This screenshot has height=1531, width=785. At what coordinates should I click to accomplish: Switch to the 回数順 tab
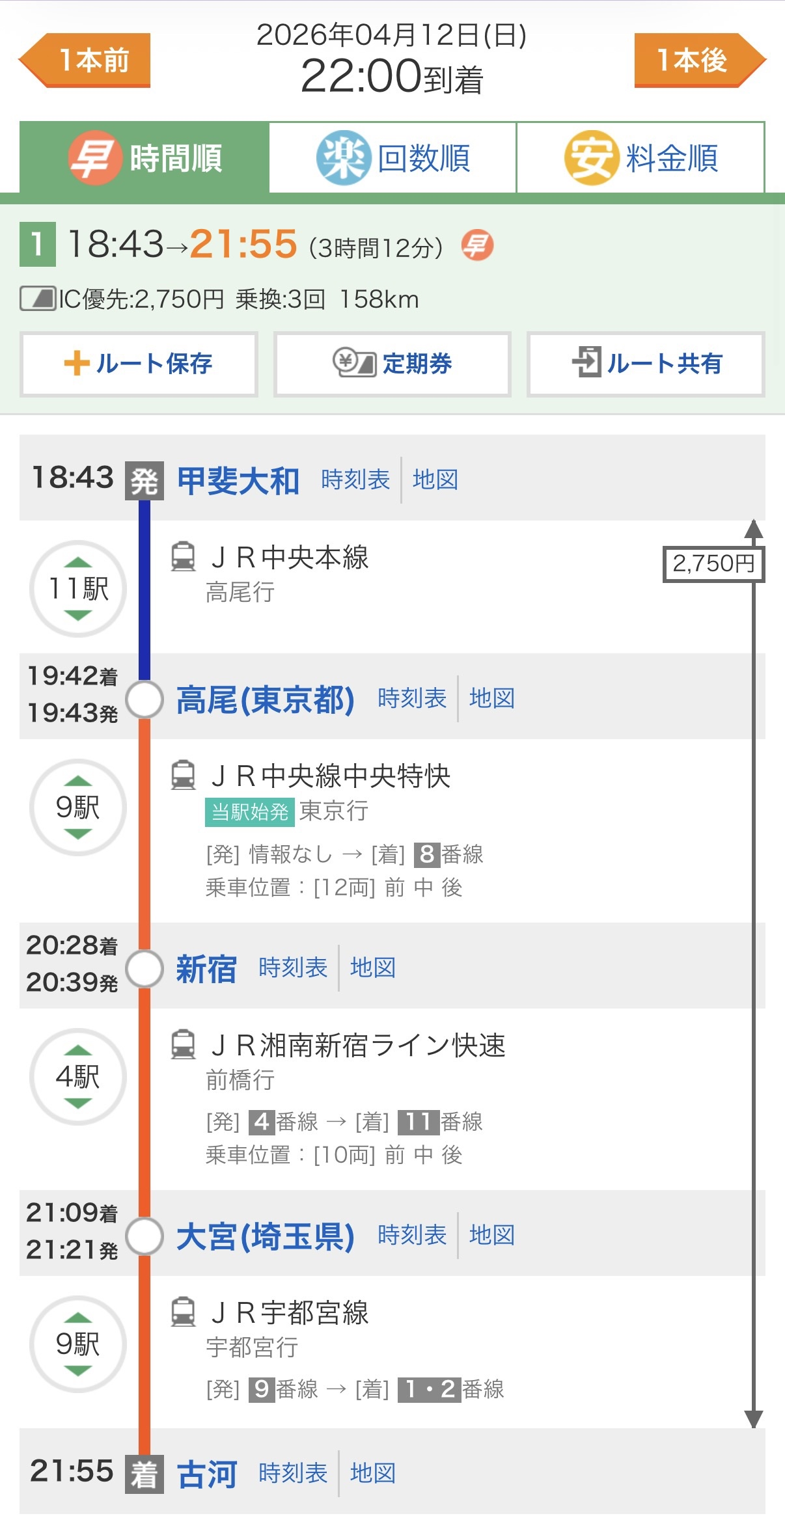(x=392, y=157)
